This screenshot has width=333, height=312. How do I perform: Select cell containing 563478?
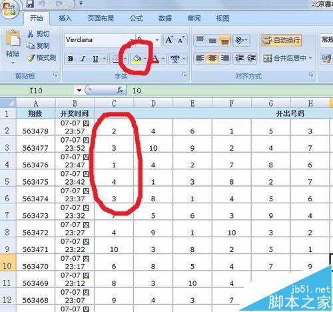pos(35,127)
